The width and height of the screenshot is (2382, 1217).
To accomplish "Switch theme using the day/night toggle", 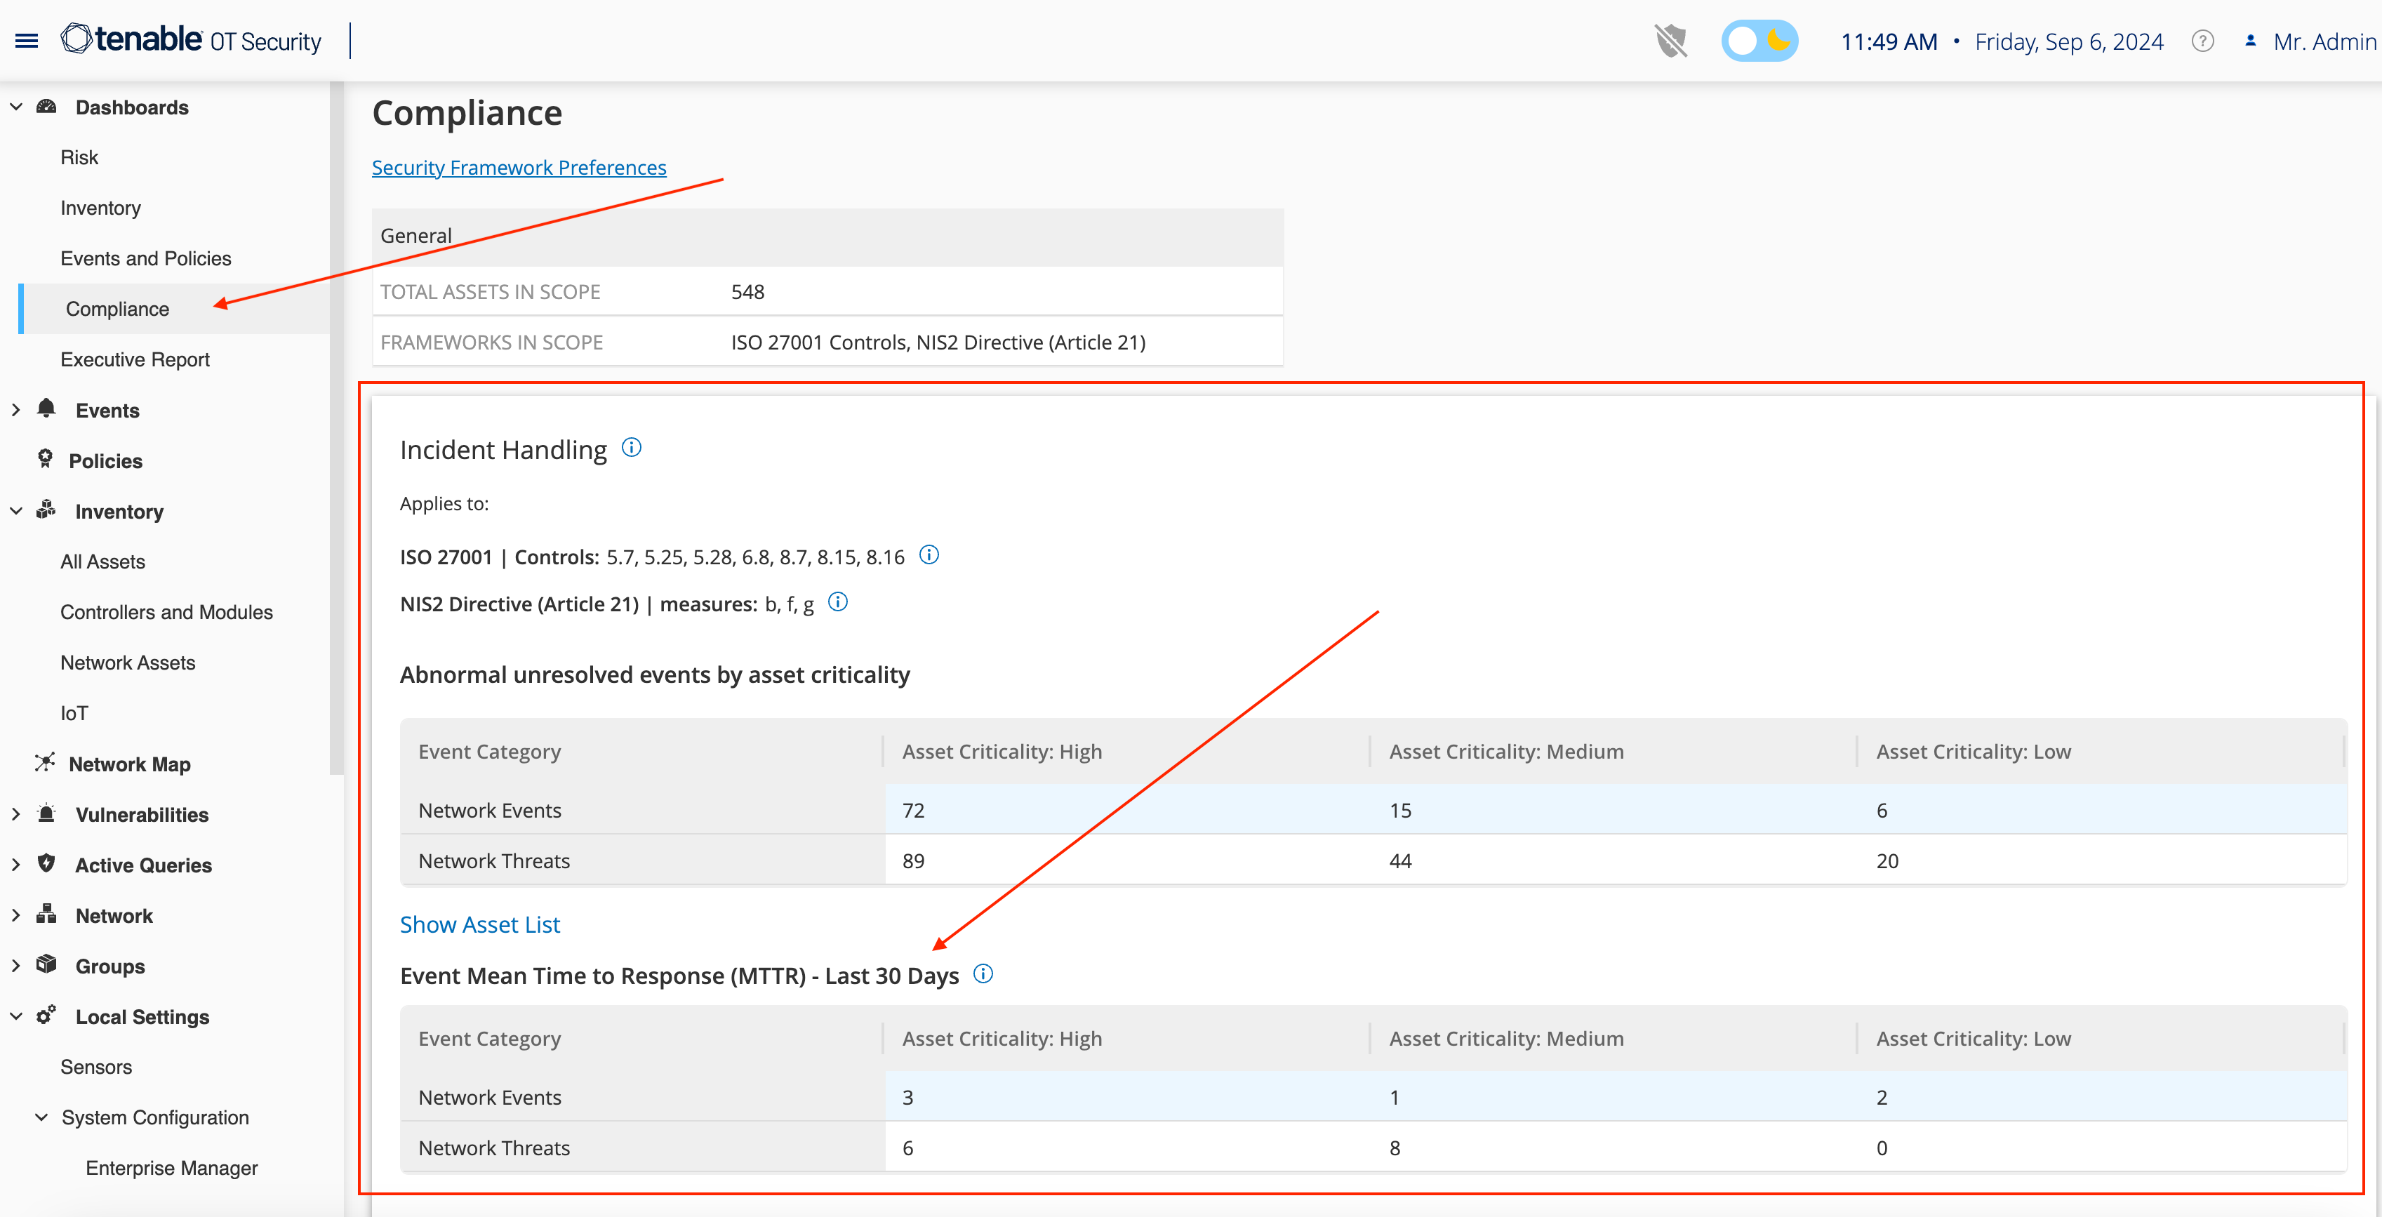I will [x=1759, y=41].
